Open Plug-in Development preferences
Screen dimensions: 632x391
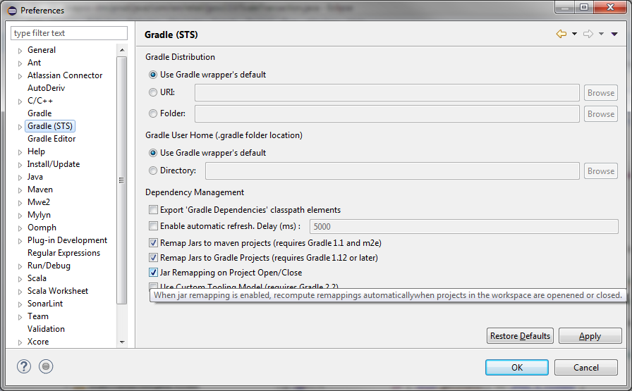[67, 240]
